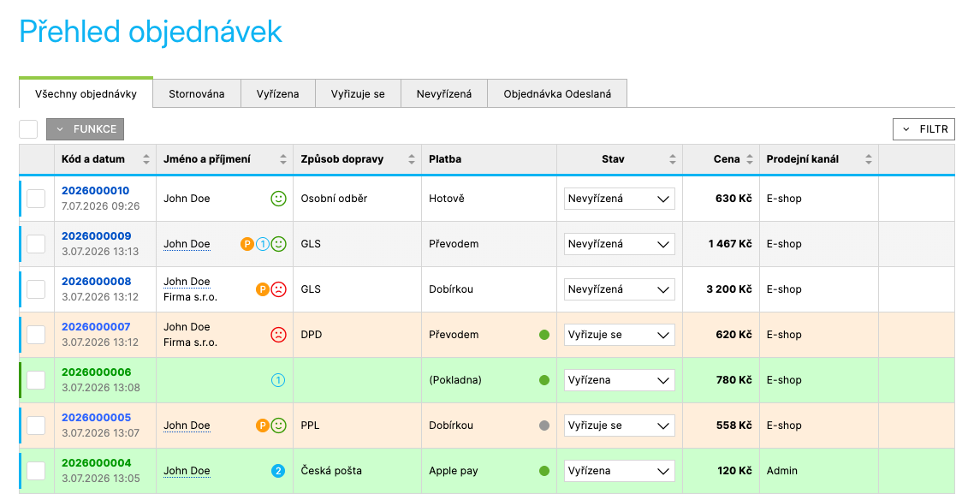Open status dropdown for order 2026000008
The image size is (974, 494).
620,289
